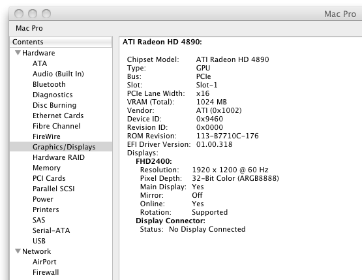Select Hardware RAID in sidebar
The image size is (362, 280).
[x=59, y=157]
